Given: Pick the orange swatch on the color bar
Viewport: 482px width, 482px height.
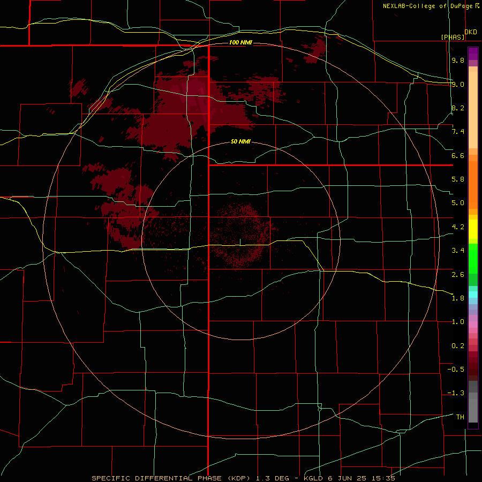Looking at the screenshot, I should 473,184.
